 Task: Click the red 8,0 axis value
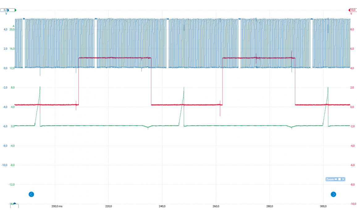coord(352,30)
